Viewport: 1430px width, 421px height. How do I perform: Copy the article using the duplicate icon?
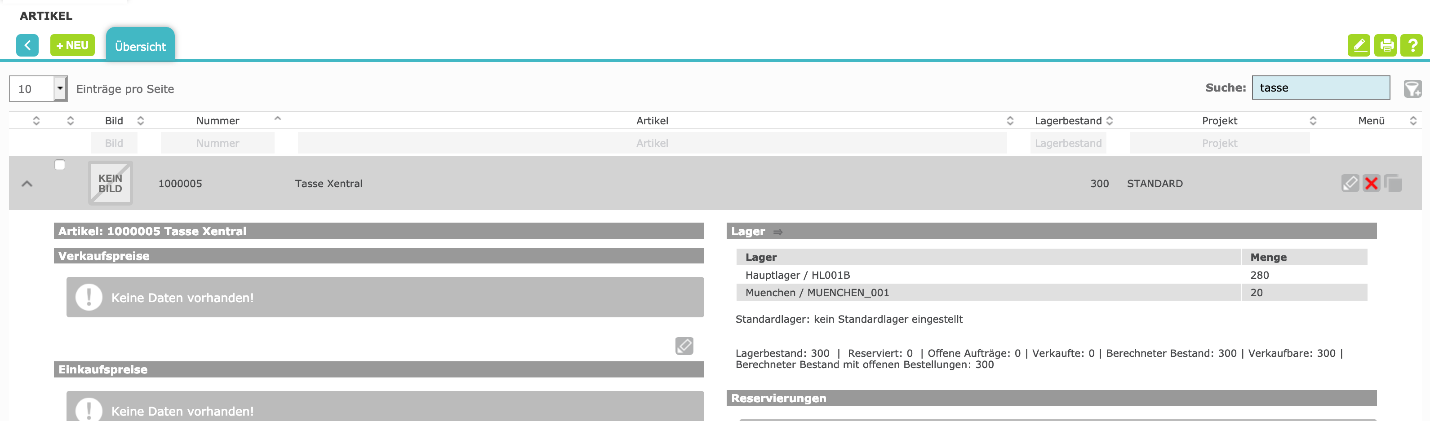(1393, 183)
